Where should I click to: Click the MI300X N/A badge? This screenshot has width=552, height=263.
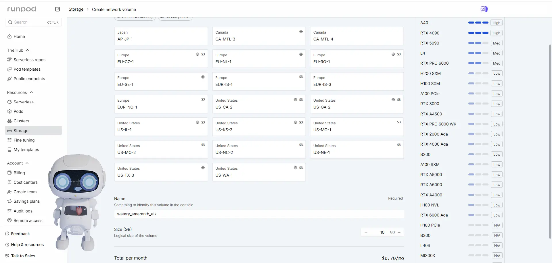tap(497, 256)
